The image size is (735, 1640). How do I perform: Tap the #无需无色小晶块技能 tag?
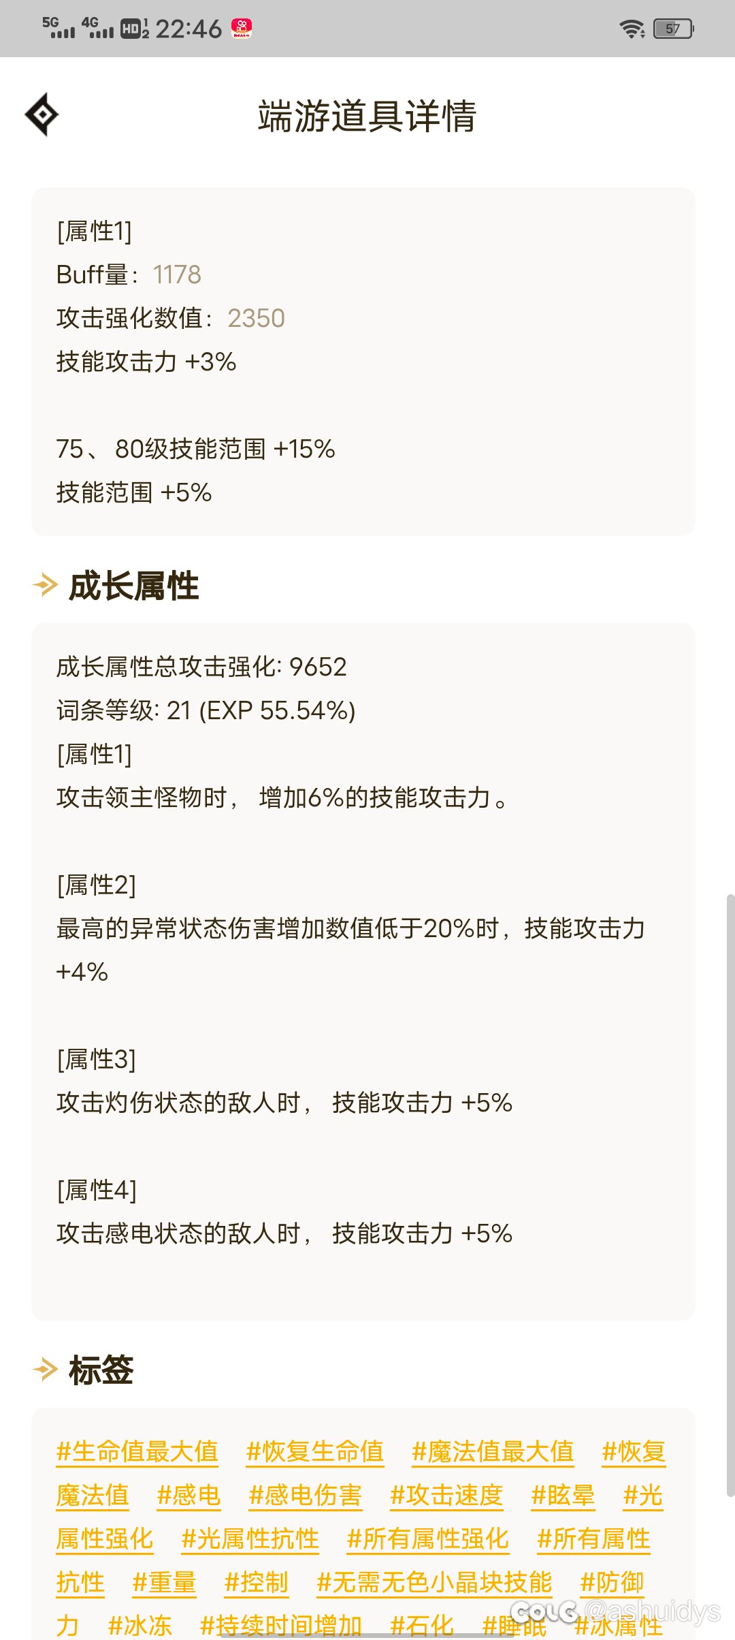tap(434, 1582)
